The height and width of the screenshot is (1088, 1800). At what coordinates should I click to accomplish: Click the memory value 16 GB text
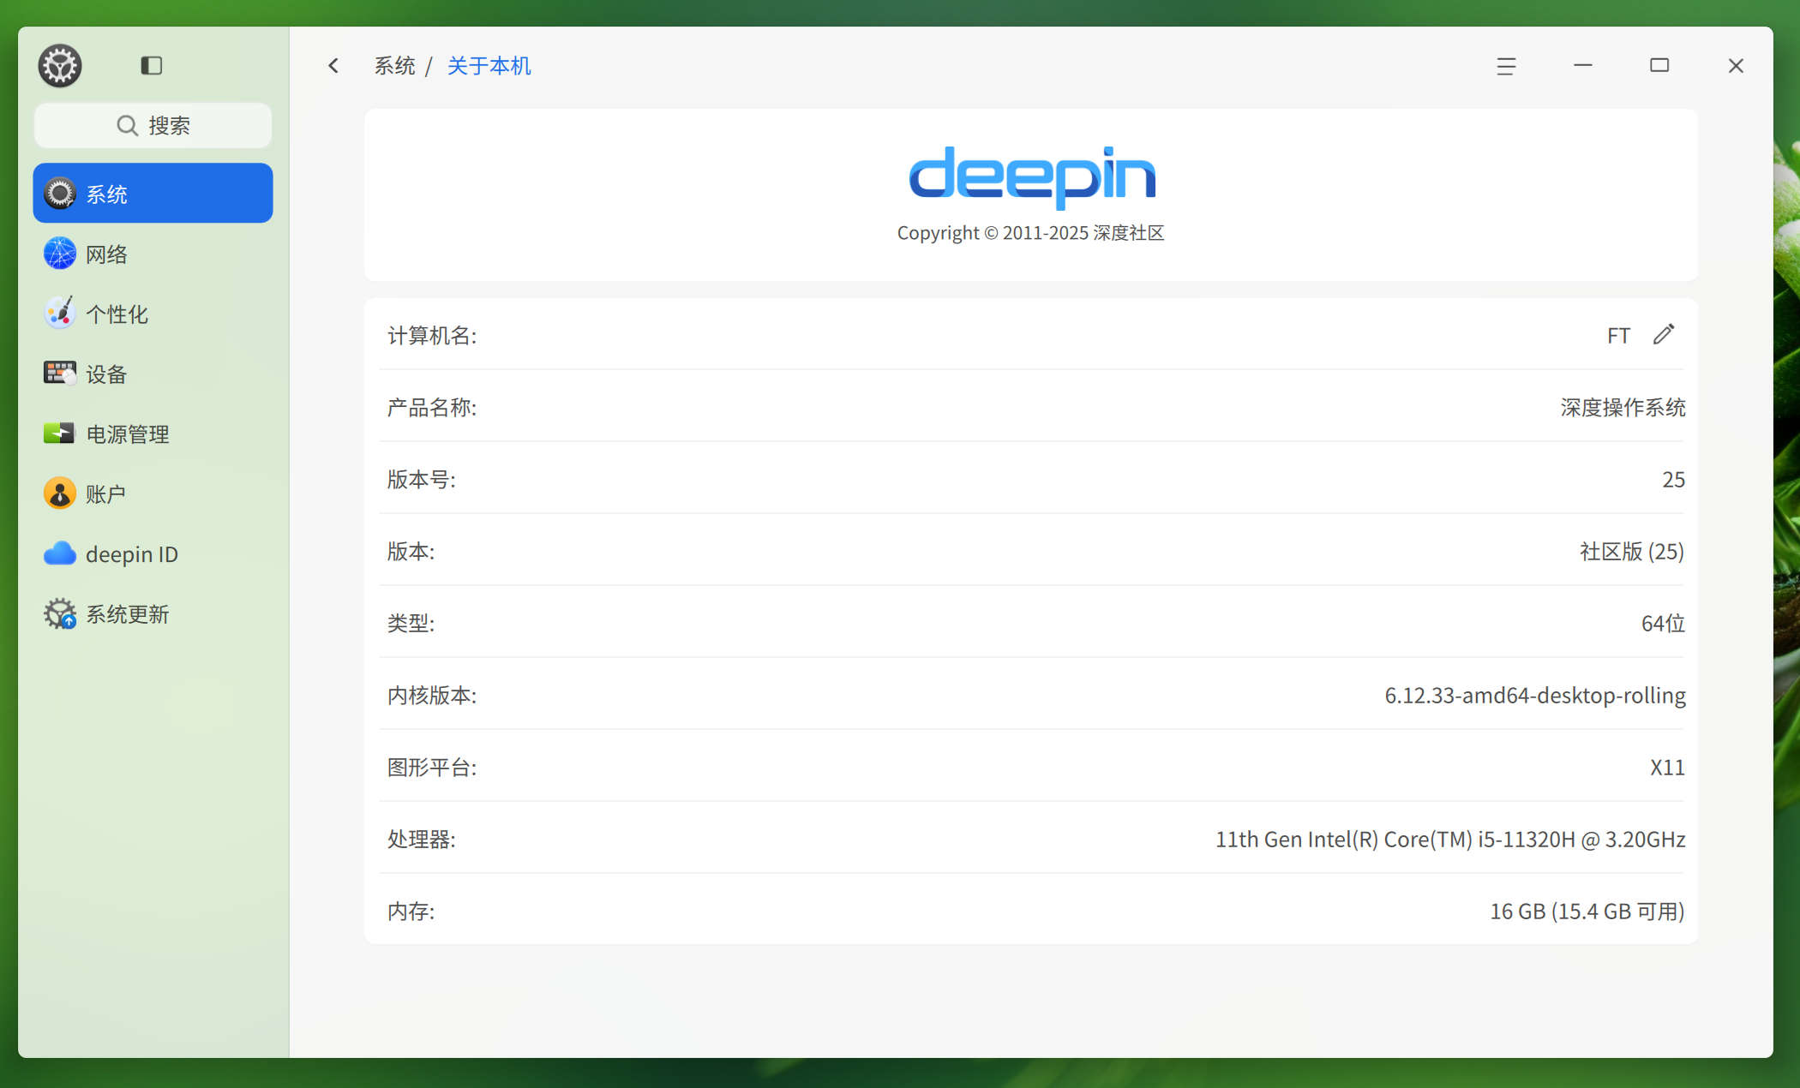1587,911
